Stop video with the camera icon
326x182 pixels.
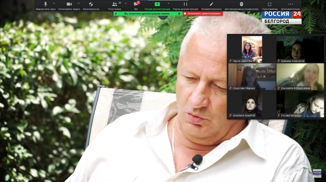[69, 4]
